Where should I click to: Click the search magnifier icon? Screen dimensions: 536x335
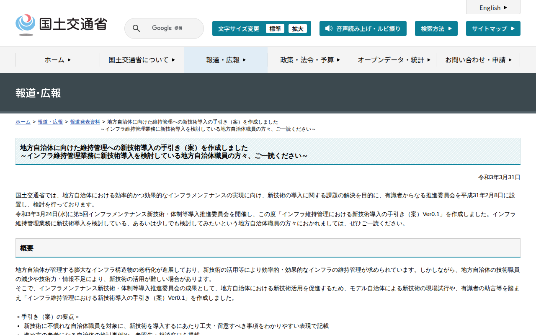tap(136, 28)
